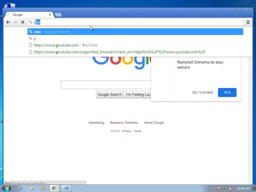The image size is (256, 192).
Task: Open Chrome's hamburger menu
Action: click(248, 22)
